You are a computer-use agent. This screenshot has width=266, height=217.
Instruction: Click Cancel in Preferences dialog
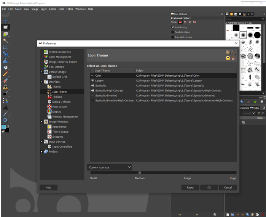pos(228,188)
